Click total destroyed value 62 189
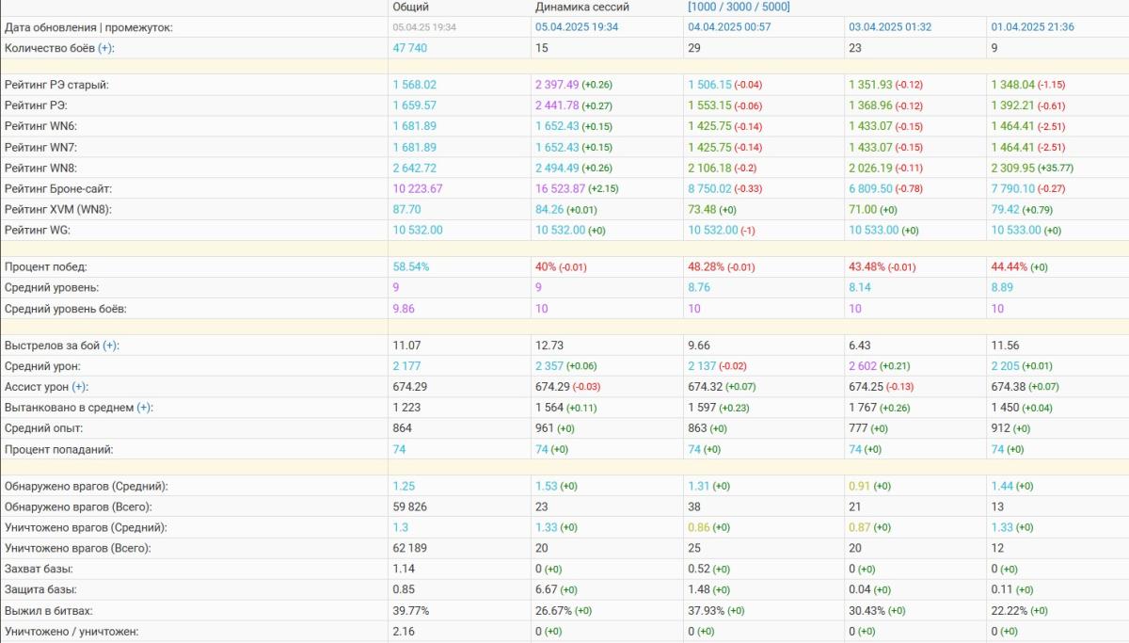This screenshot has height=643, width=1129. click(410, 548)
